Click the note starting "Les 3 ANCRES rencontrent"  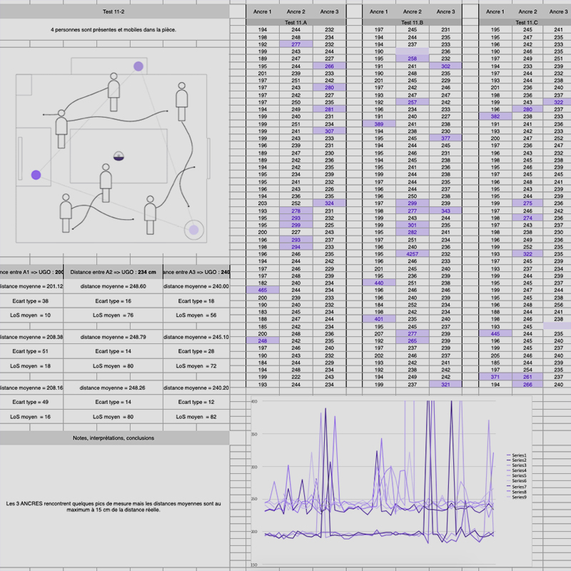click(113, 507)
